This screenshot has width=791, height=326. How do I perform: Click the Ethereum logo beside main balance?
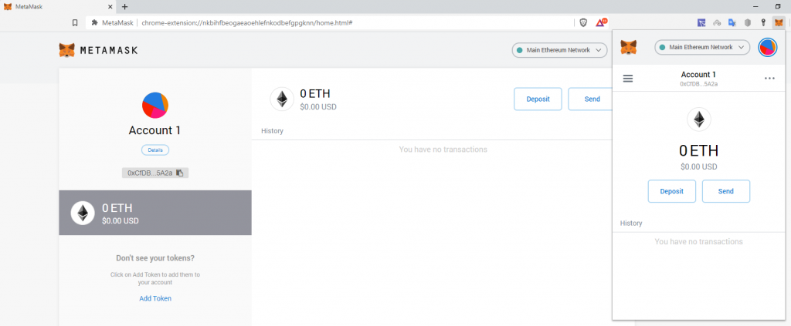pyautogui.click(x=281, y=99)
